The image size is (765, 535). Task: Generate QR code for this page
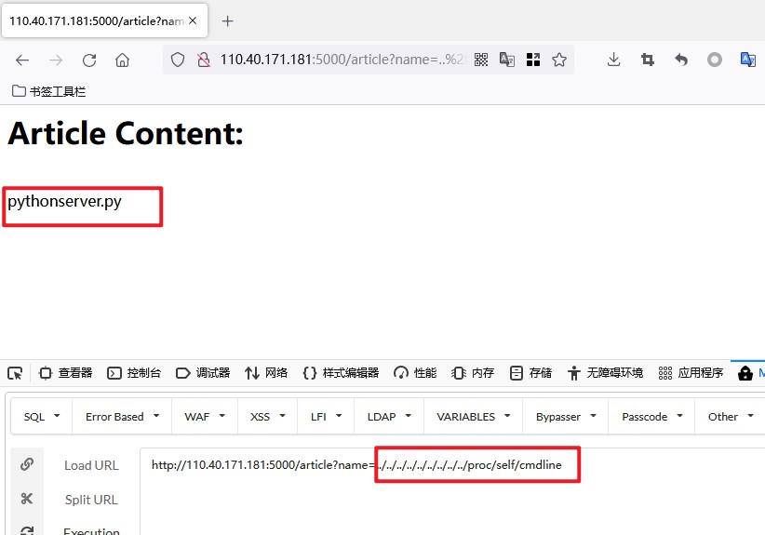tap(481, 60)
